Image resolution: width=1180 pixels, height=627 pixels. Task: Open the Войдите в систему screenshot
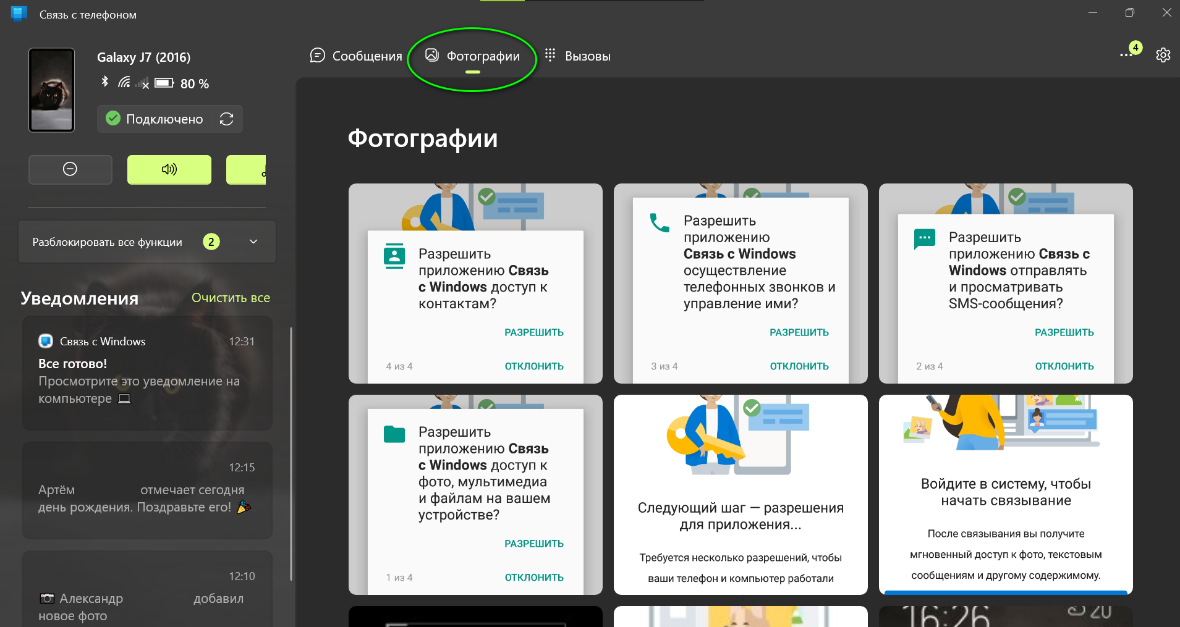1006,495
